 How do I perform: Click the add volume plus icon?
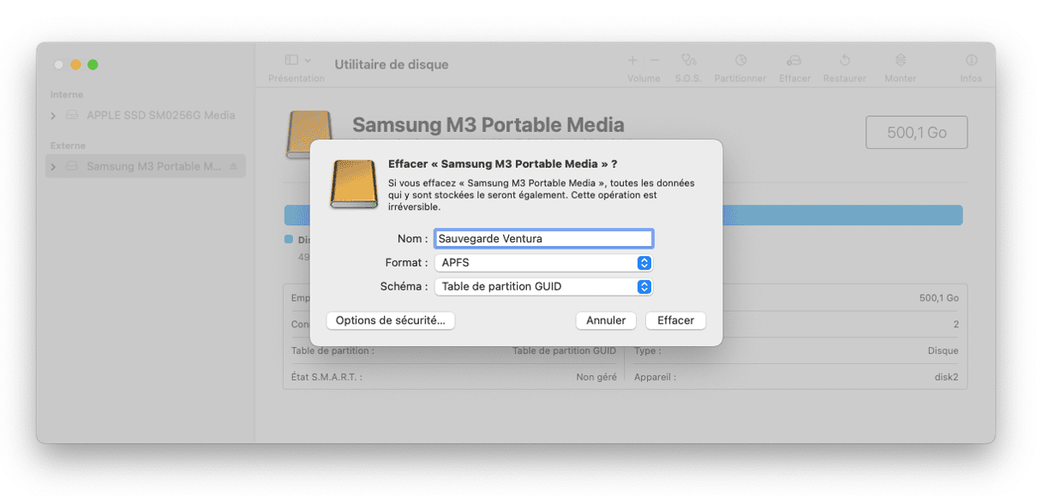[x=632, y=61]
